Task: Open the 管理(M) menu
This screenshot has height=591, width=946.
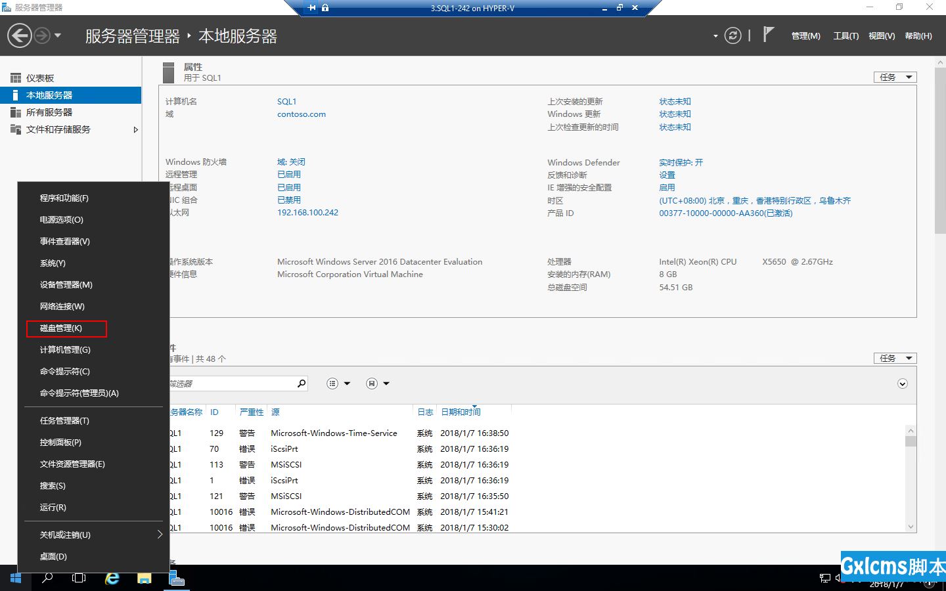Action: [x=805, y=36]
